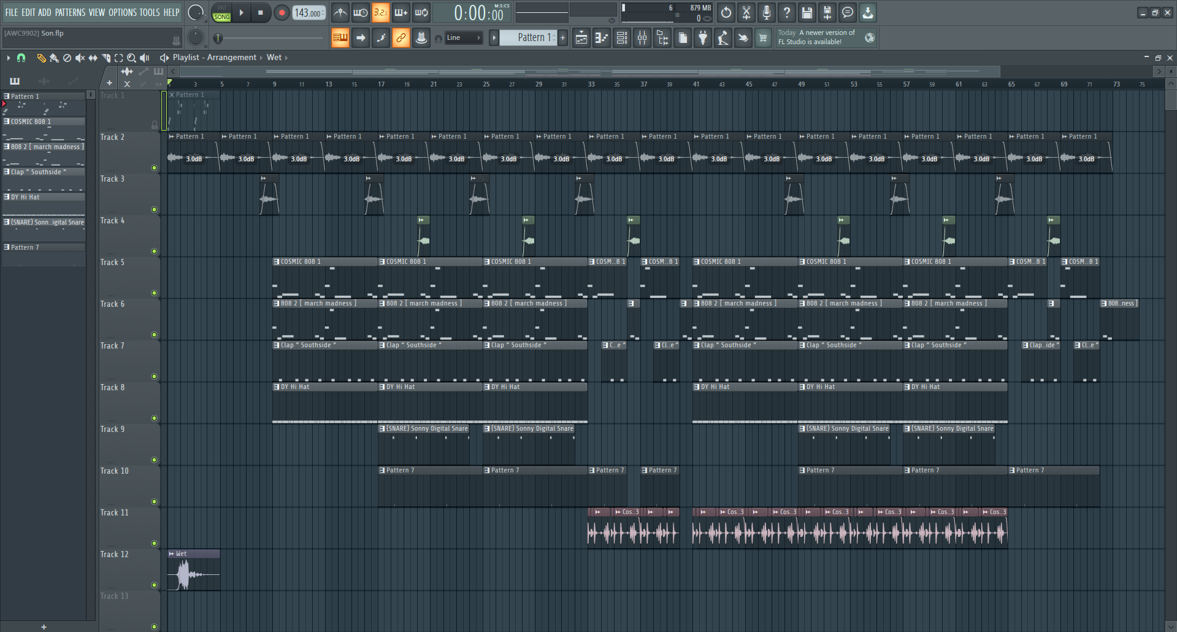Open the Playlist window button

[581, 38]
